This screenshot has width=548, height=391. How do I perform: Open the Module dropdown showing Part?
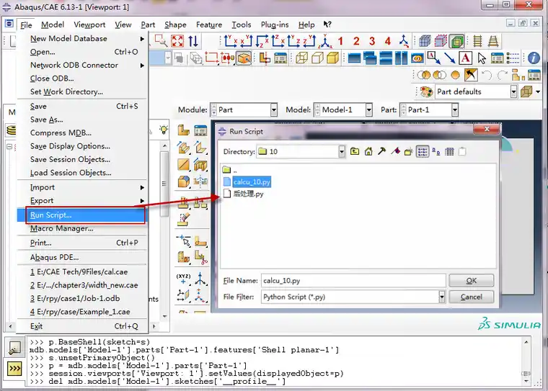coord(274,110)
